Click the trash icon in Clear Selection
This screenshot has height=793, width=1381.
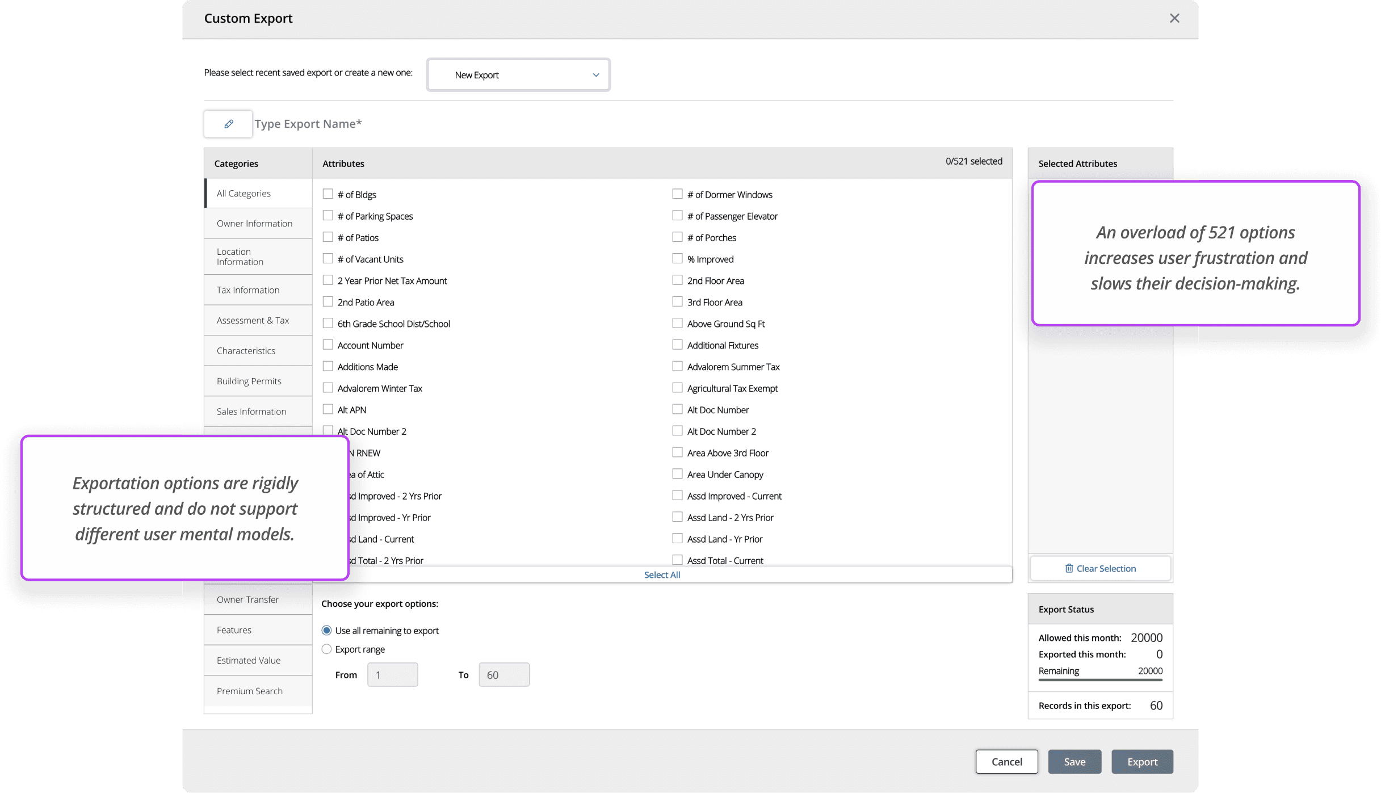click(x=1069, y=568)
